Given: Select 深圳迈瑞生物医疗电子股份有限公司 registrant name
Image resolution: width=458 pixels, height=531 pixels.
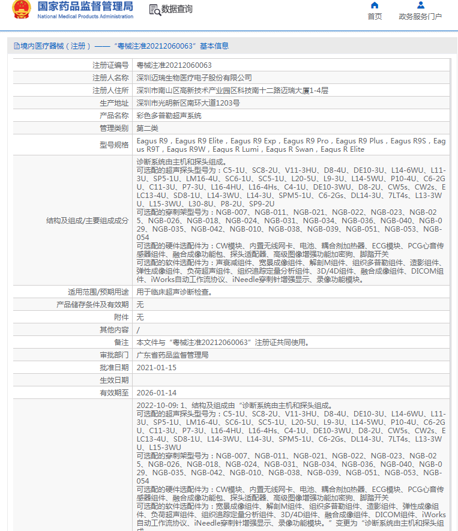Looking at the screenshot, I should [x=194, y=78].
